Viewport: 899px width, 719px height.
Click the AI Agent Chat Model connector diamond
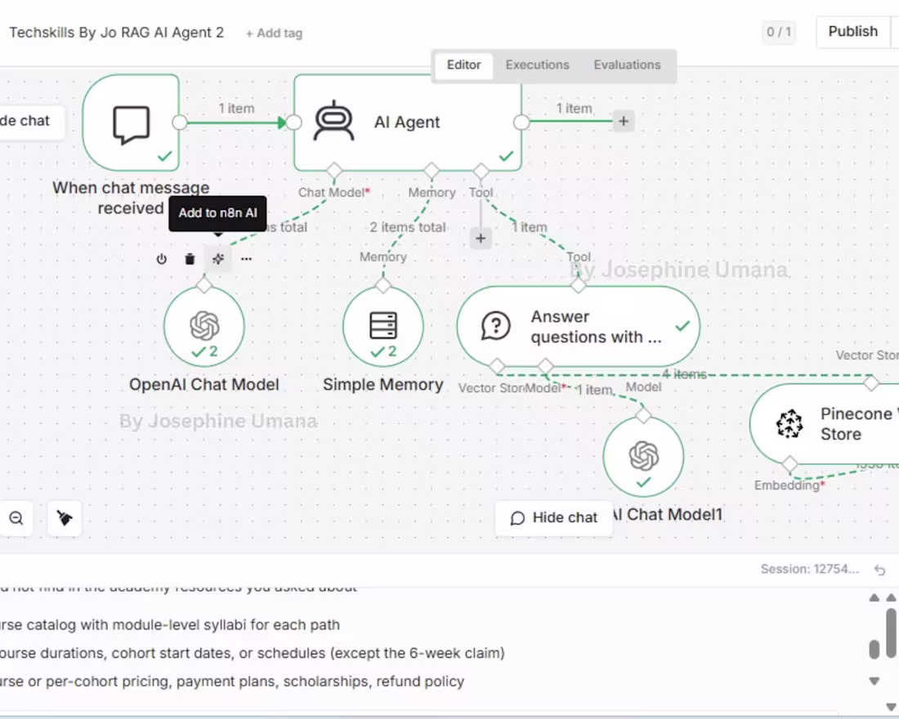333,171
